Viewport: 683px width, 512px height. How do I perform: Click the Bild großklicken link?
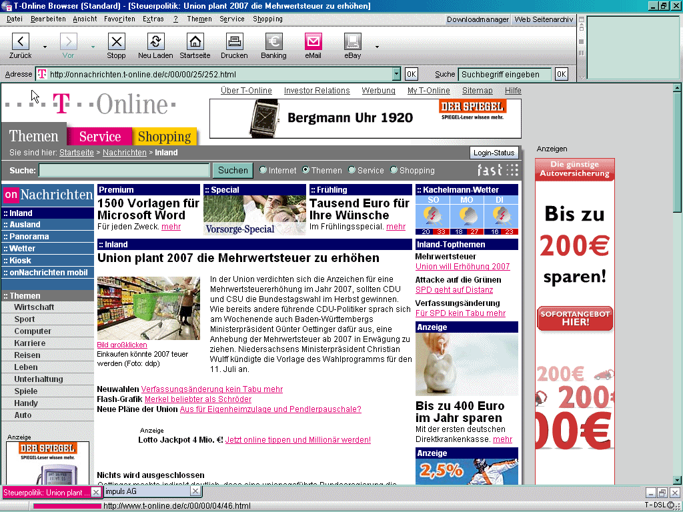122,345
